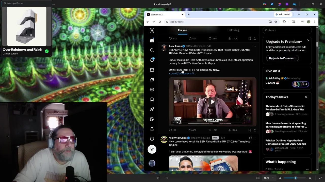This screenshot has height=182, width=325.
Task: Dismiss the Upgrade to Premium+ card
Action: point(308,40)
